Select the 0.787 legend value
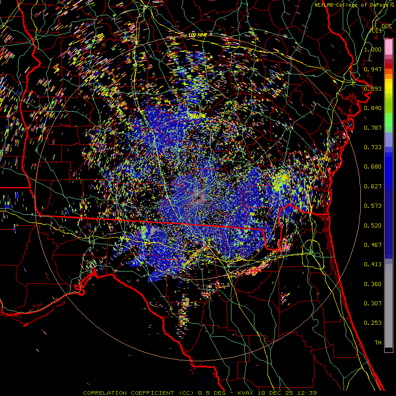Viewport: 396px width, 396px height. click(x=373, y=128)
